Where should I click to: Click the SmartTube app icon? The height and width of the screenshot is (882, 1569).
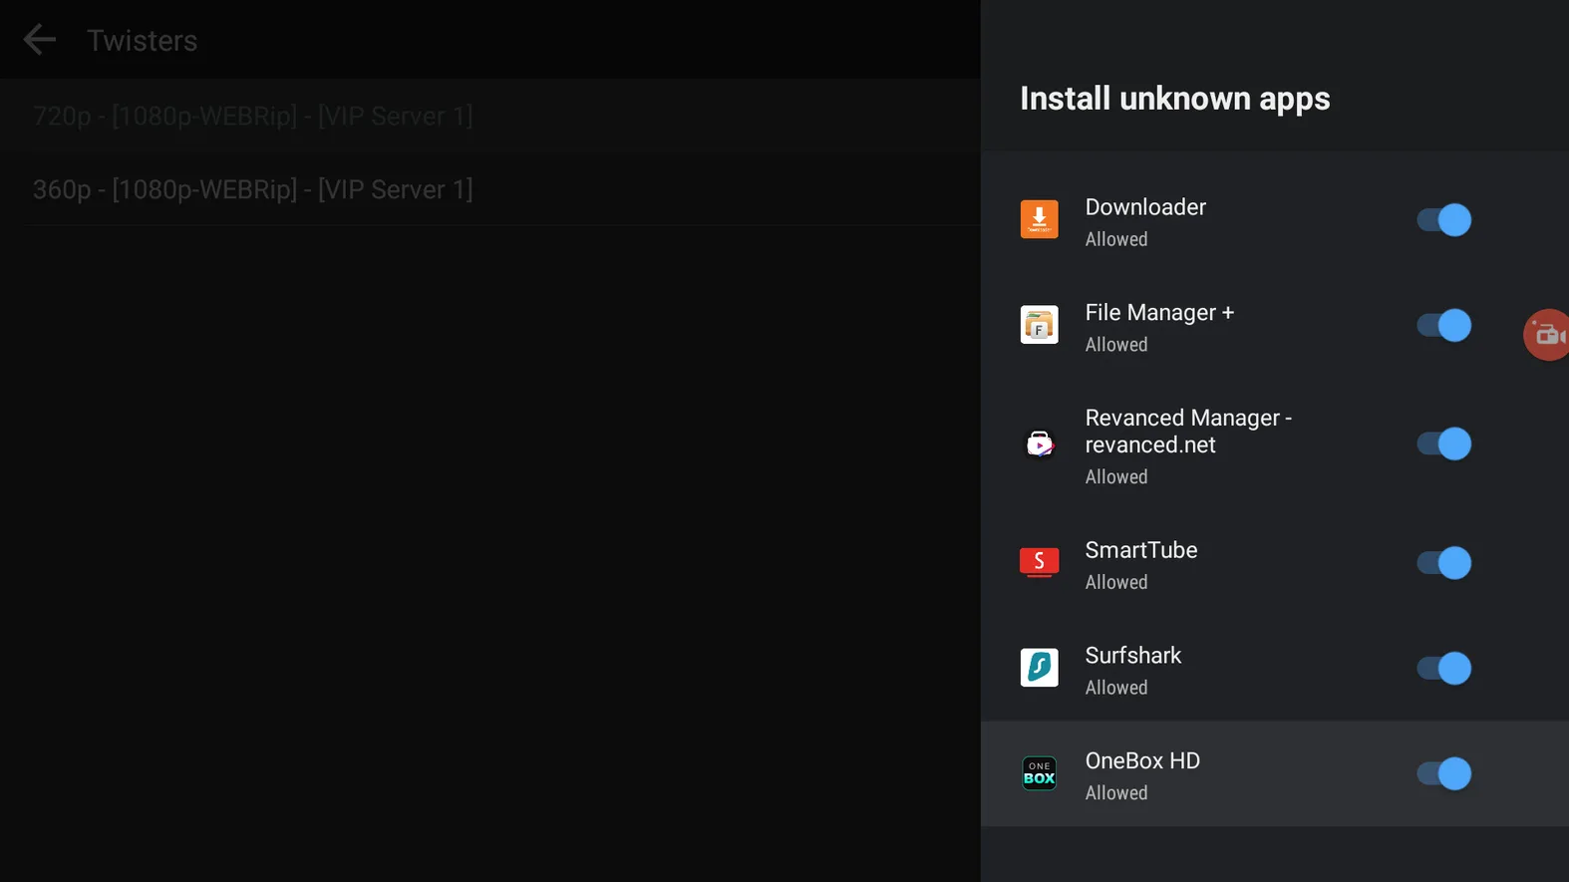tap(1039, 562)
